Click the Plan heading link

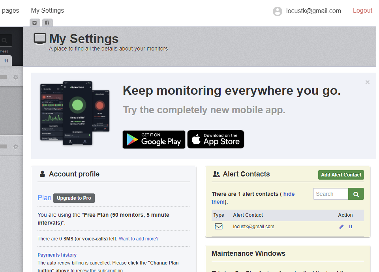point(45,198)
